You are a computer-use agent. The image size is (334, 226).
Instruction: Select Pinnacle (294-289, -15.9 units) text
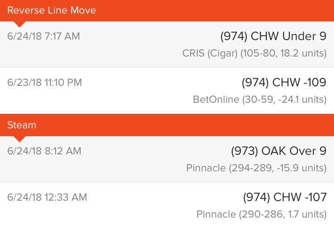(256, 168)
